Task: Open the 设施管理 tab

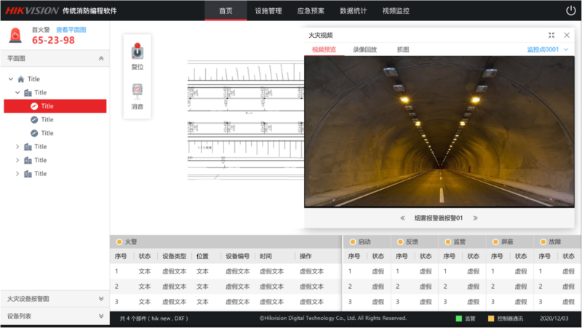Action: pyautogui.click(x=268, y=11)
